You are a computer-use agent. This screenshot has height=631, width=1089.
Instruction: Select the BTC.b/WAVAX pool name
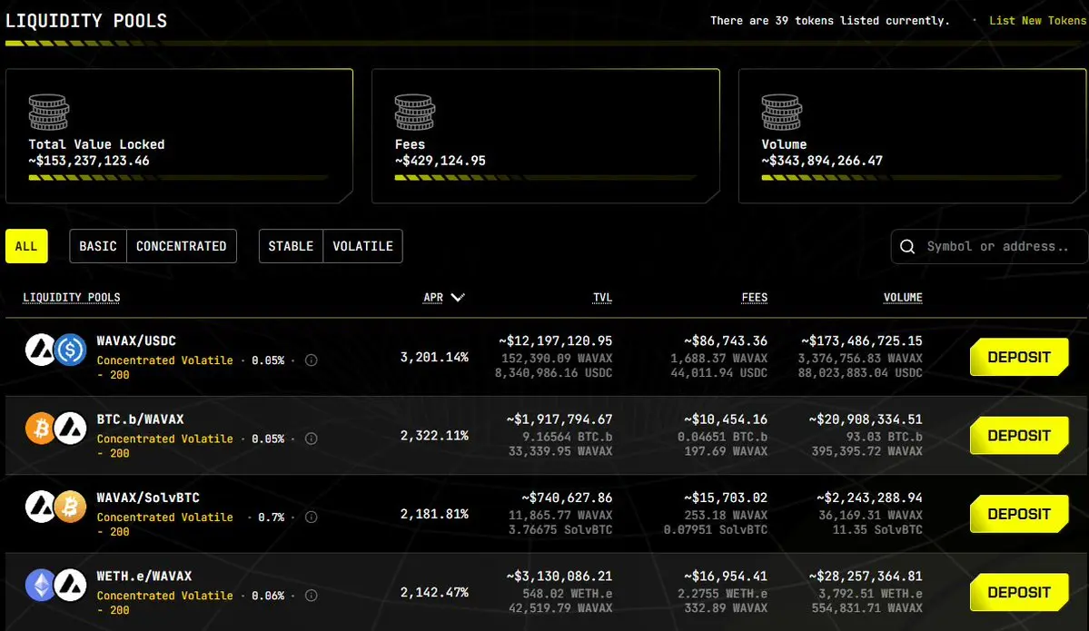(x=140, y=419)
